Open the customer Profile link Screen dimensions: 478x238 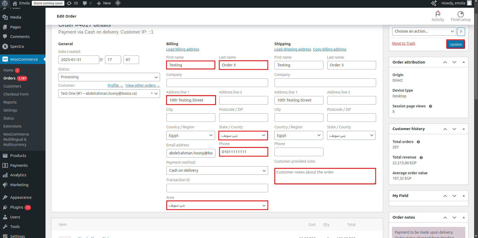click(115, 85)
